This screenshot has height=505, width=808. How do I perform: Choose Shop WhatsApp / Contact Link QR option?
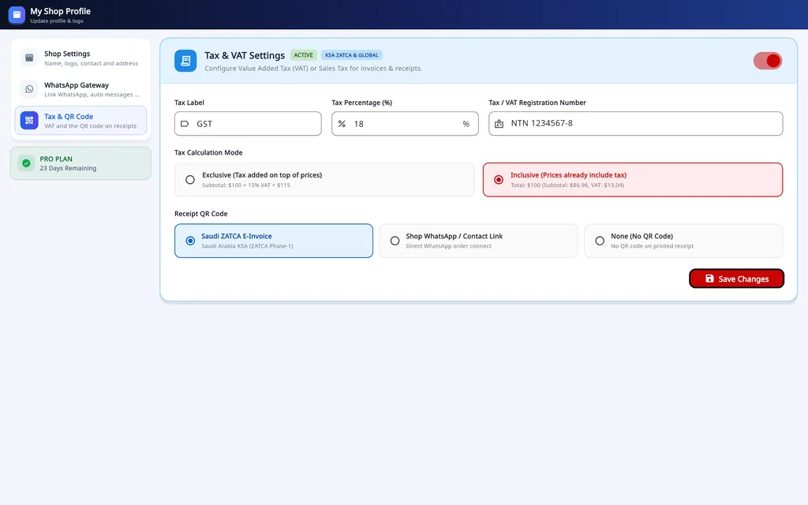pyautogui.click(x=479, y=241)
